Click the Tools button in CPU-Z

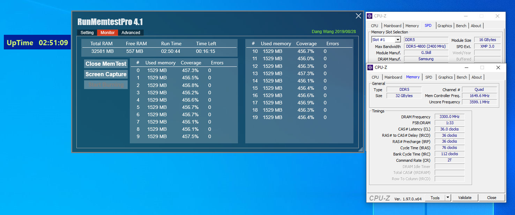(x=435, y=198)
